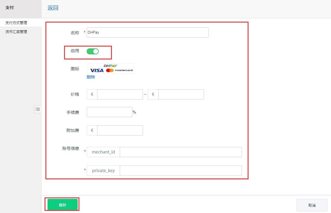331x213 pixels.
Task: Click the DHPAY logo in the icon preview
Action: [110, 65]
